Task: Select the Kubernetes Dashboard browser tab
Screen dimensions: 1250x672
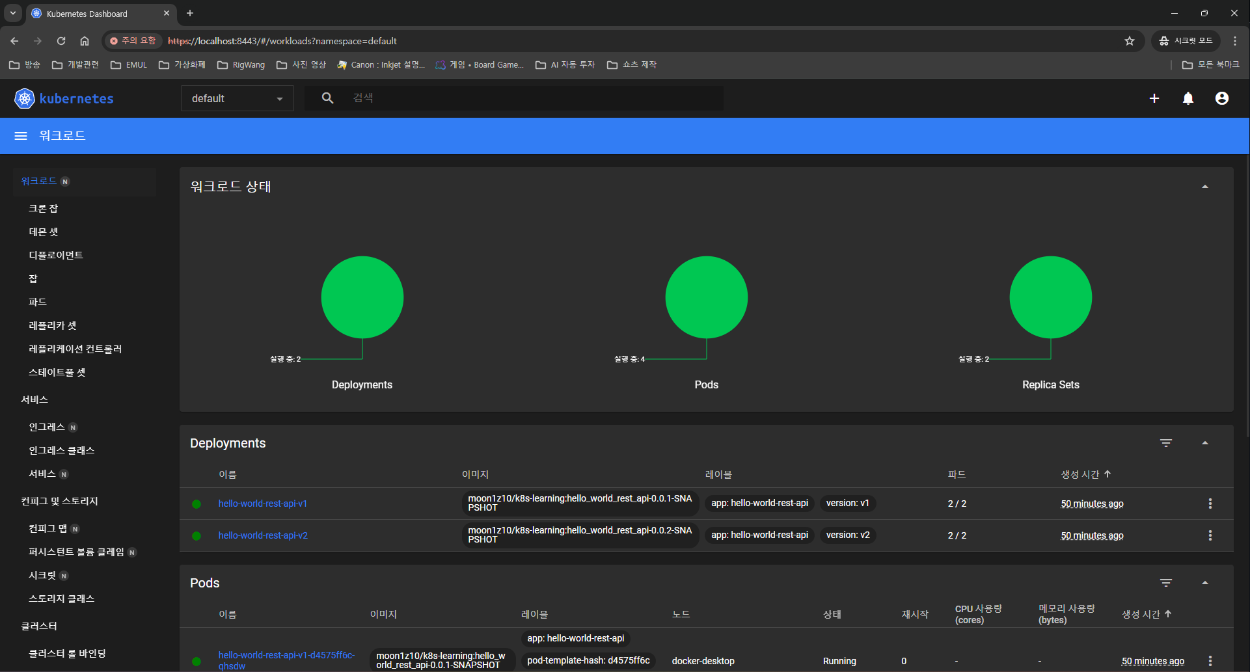Action: (x=100, y=14)
